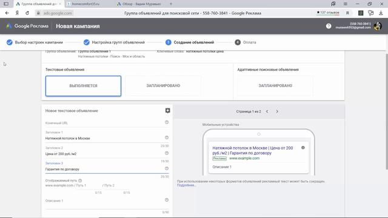Select the ВЫПОЛНЯЕТСЯ text ad card

point(83,86)
